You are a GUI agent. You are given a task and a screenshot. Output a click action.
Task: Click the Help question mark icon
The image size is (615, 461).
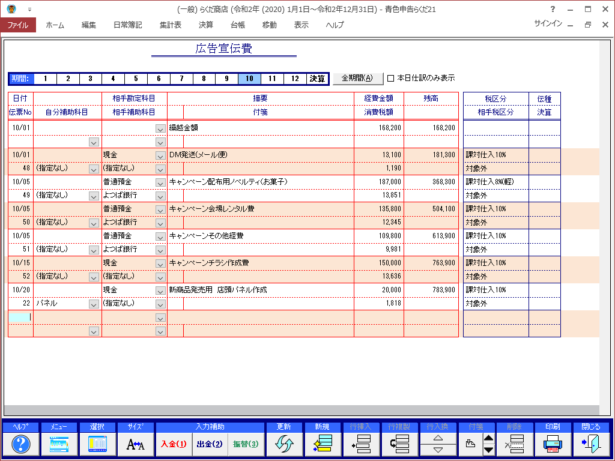21,444
